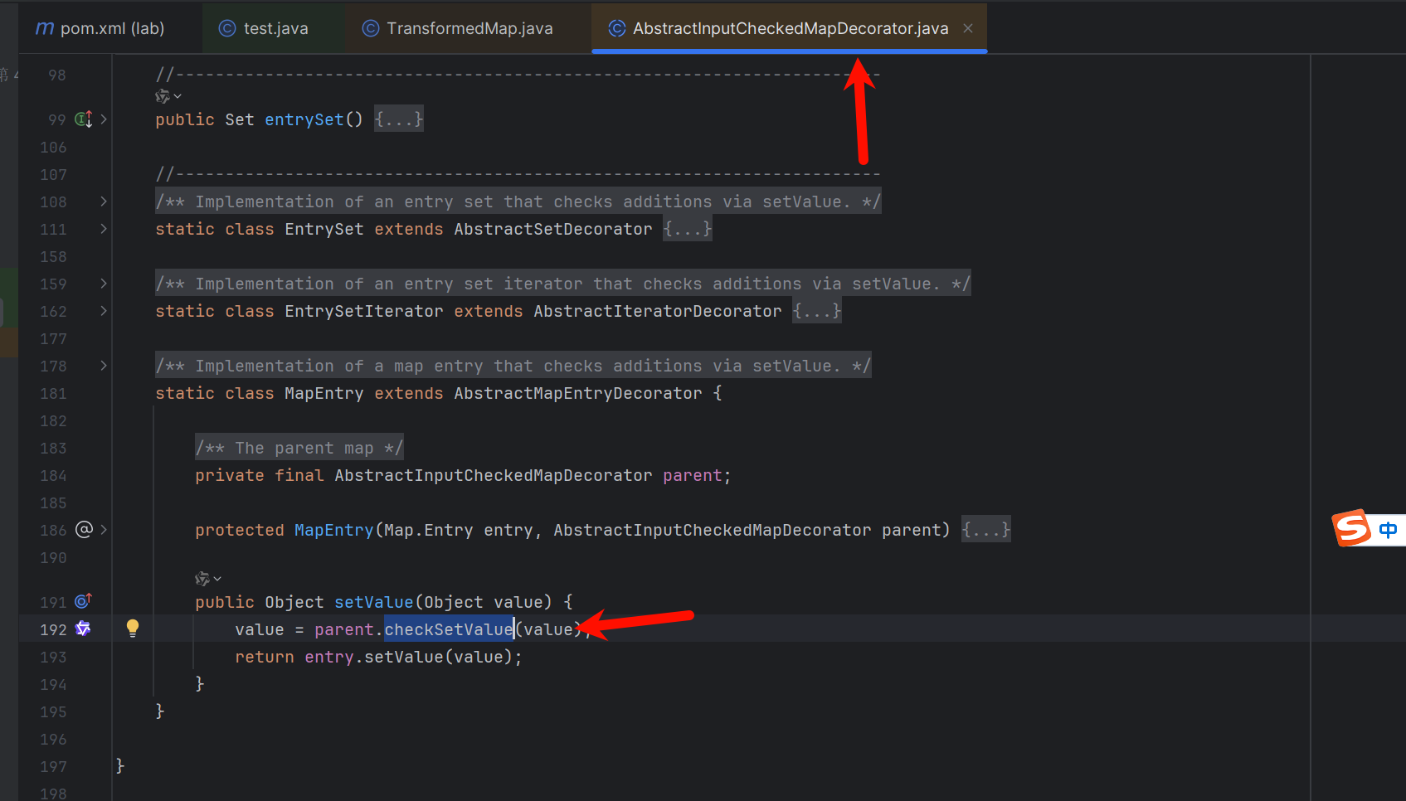
Task: Click the AI assistant icon above setValue
Action: 203,579
